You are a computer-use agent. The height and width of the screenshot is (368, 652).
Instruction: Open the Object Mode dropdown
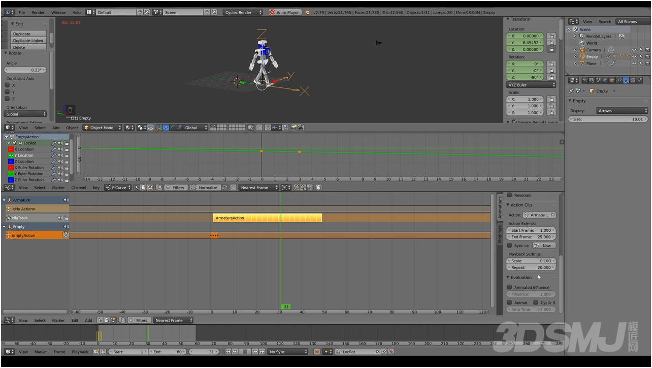point(103,128)
